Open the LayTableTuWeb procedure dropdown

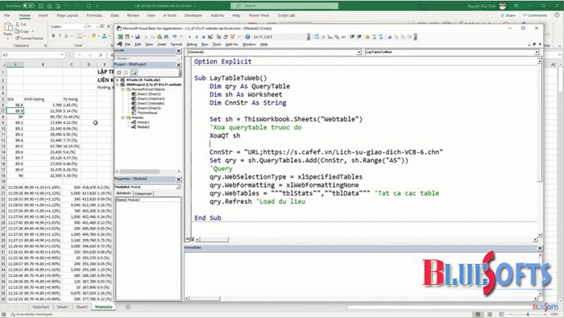click(452, 52)
